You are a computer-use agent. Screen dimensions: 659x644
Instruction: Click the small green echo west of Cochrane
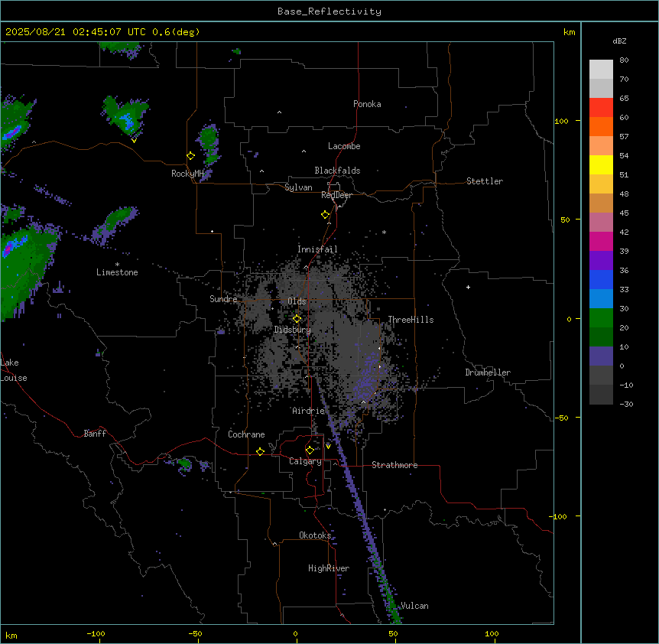point(184,463)
